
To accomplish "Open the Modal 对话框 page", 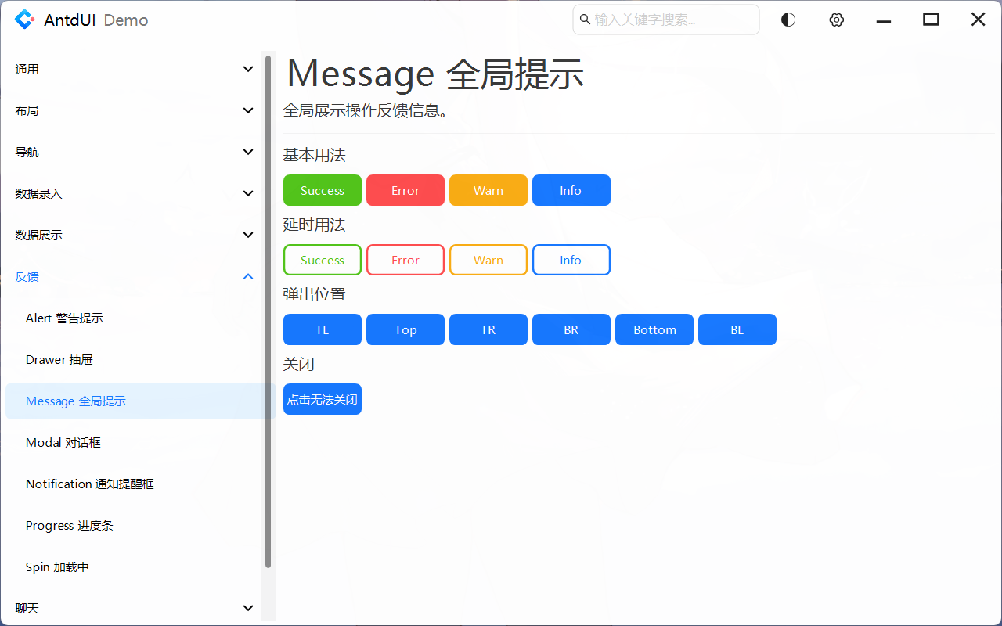I will [63, 442].
